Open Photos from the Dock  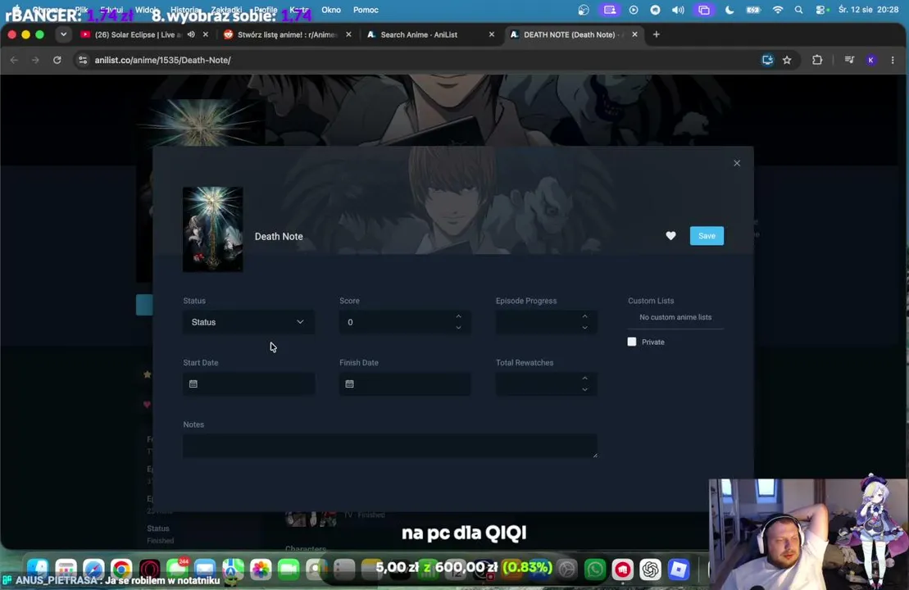(x=261, y=570)
